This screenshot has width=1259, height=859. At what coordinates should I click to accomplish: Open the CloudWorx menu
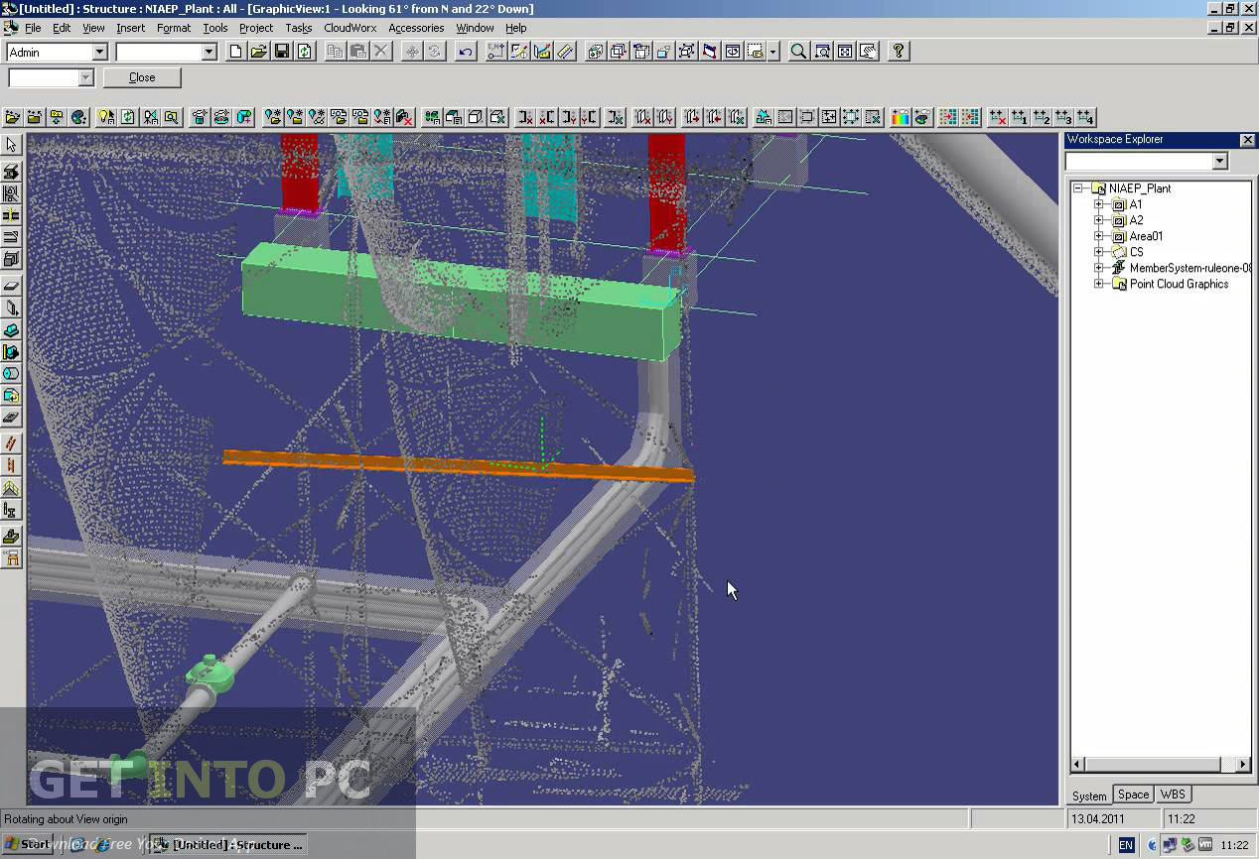[x=350, y=28]
